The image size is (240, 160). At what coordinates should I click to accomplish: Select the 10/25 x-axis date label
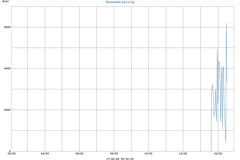pos(149,154)
